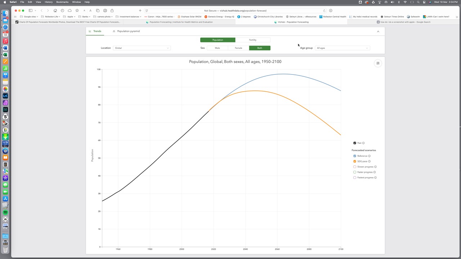The width and height of the screenshot is (461, 259).
Task: Enable the Slower progress scenario checkbox
Action: (355, 167)
